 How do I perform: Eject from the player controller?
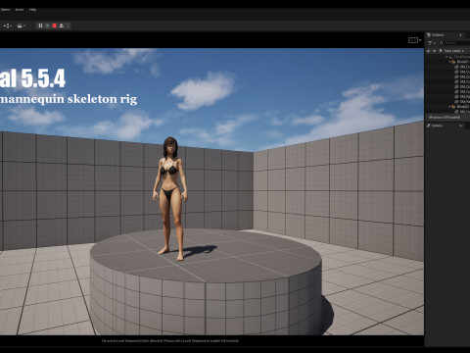point(62,25)
